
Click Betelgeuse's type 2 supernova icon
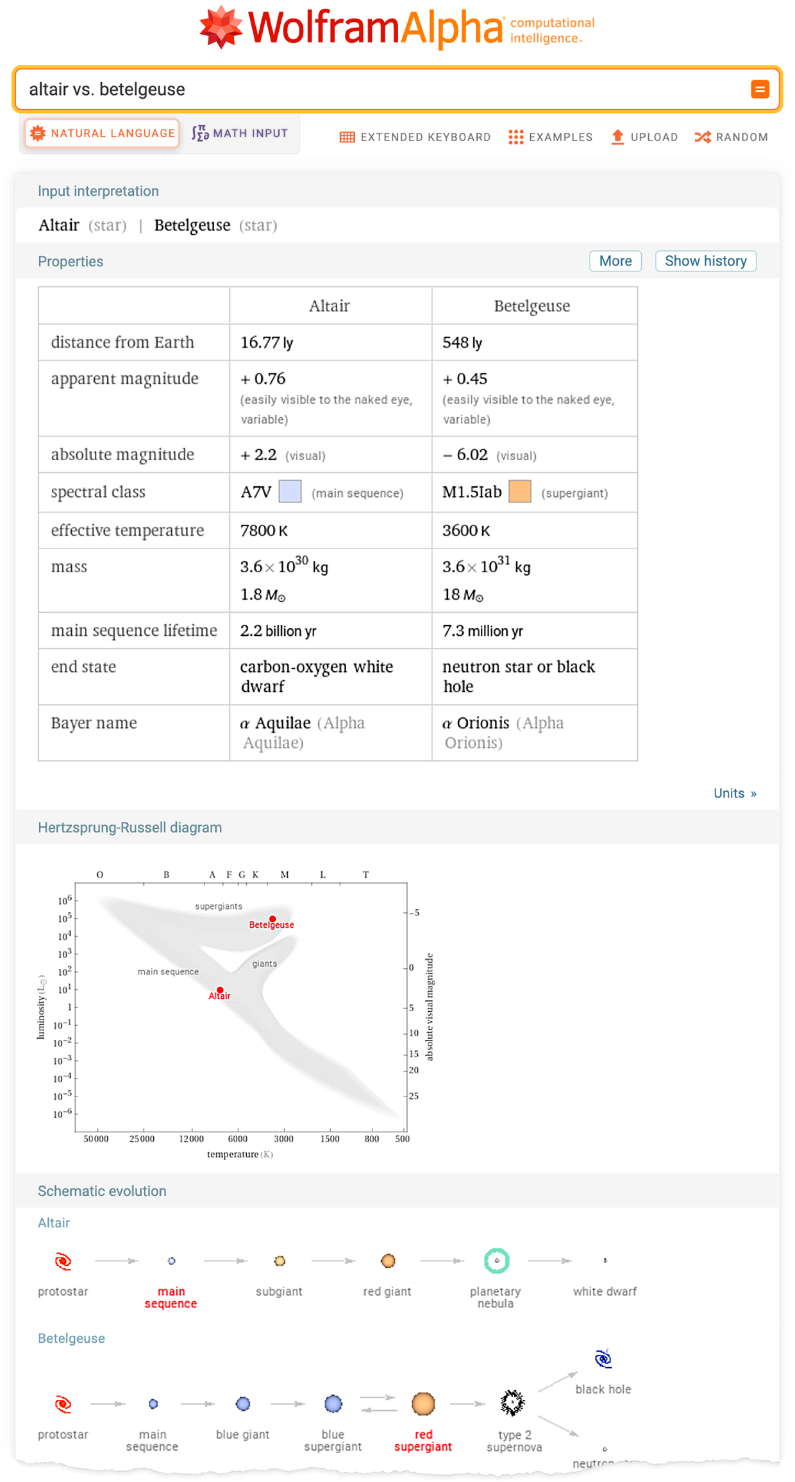512,1403
